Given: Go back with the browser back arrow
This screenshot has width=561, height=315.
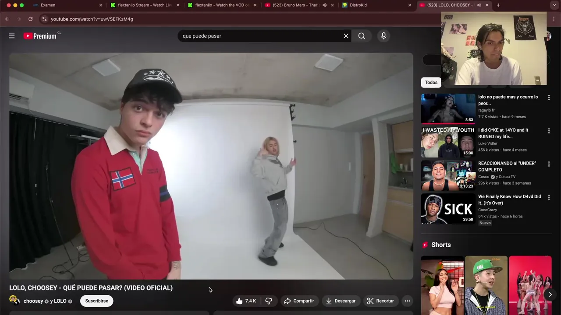Looking at the screenshot, I should 7,19.
